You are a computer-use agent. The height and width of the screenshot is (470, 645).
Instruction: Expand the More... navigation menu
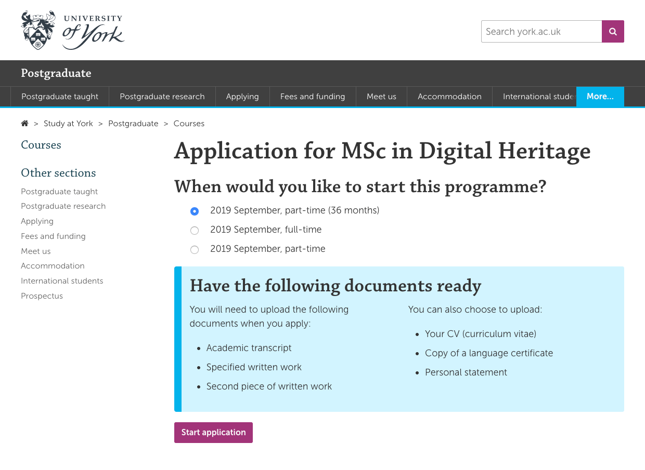(x=600, y=97)
